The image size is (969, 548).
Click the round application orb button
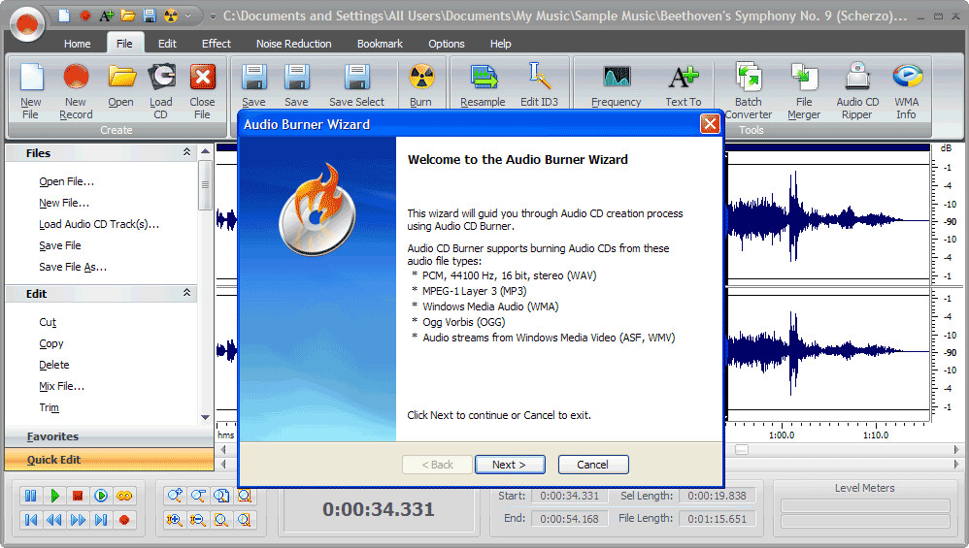click(x=26, y=24)
